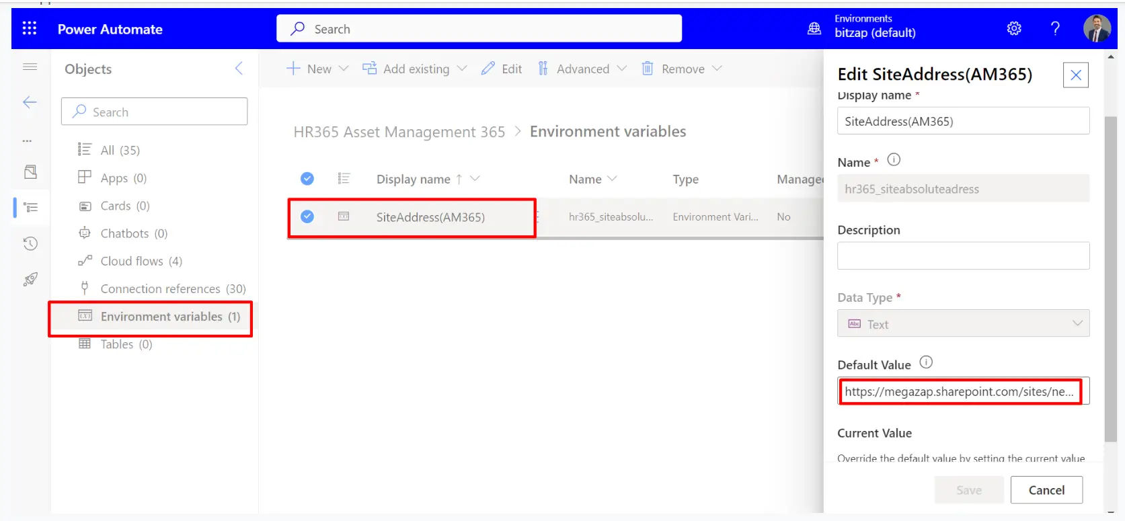Screen dimensions: 1125x521
Task: Open the Data Type Text dropdown
Action: pyautogui.click(x=962, y=323)
